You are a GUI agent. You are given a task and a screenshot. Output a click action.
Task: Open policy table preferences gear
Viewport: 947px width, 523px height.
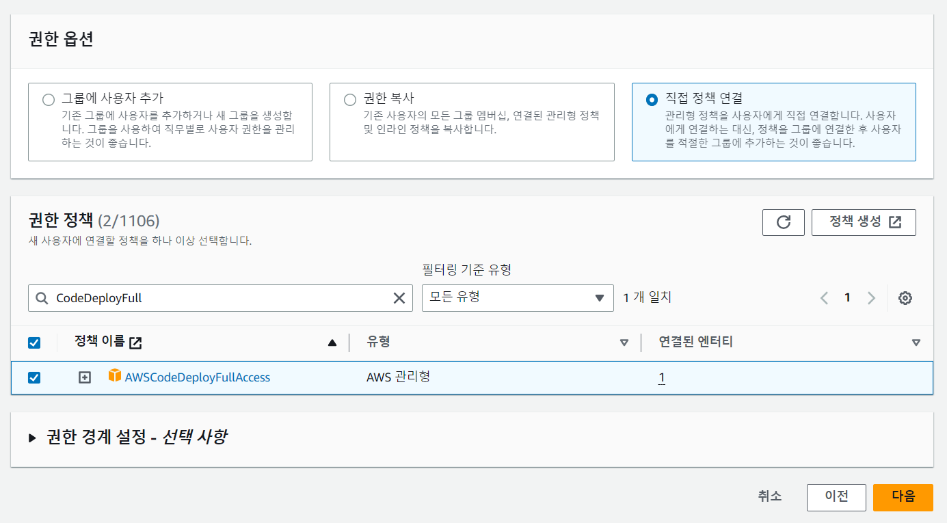pyautogui.click(x=905, y=298)
